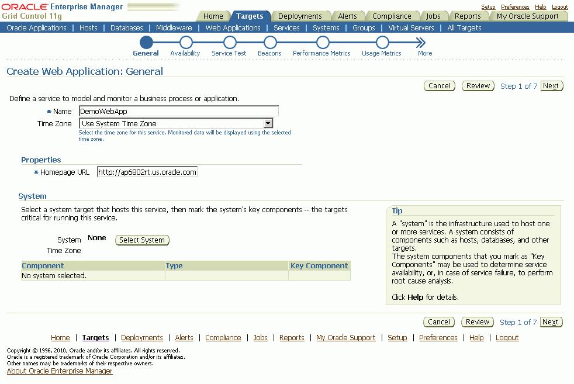Click the top Next button
This screenshot has width=574, height=384.
551,86
